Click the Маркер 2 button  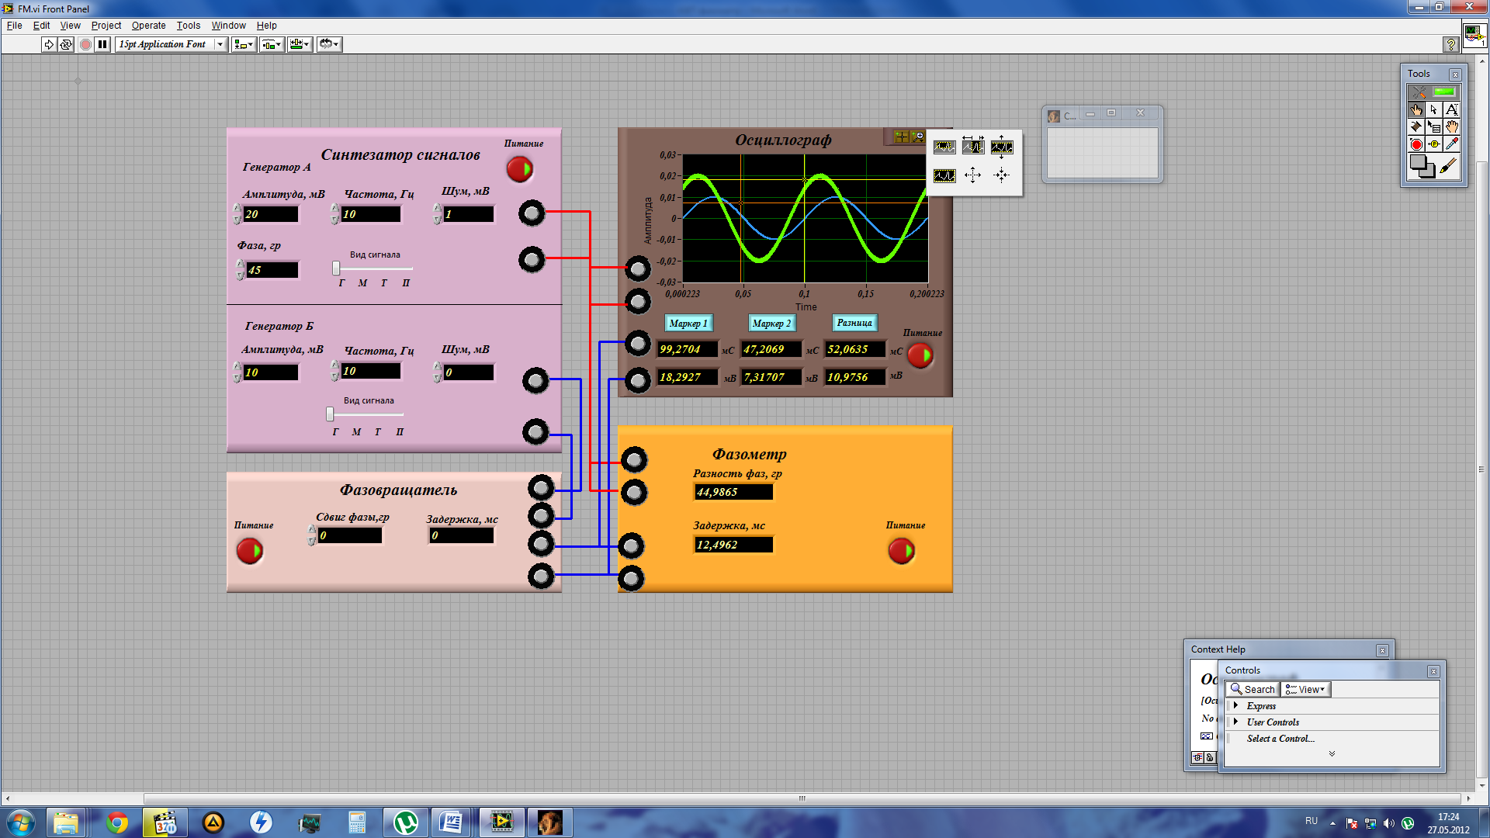tap(771, 323)
